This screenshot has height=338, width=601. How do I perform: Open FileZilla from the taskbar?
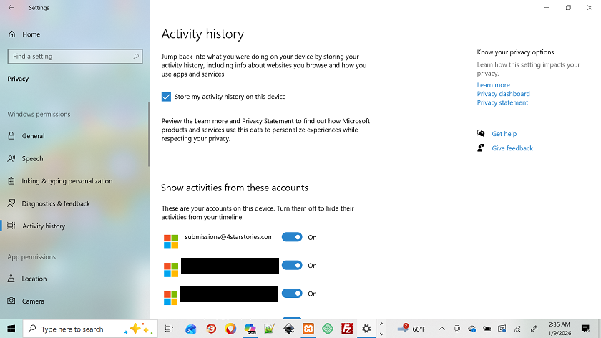pyautogui.click(x=347, y=329)
